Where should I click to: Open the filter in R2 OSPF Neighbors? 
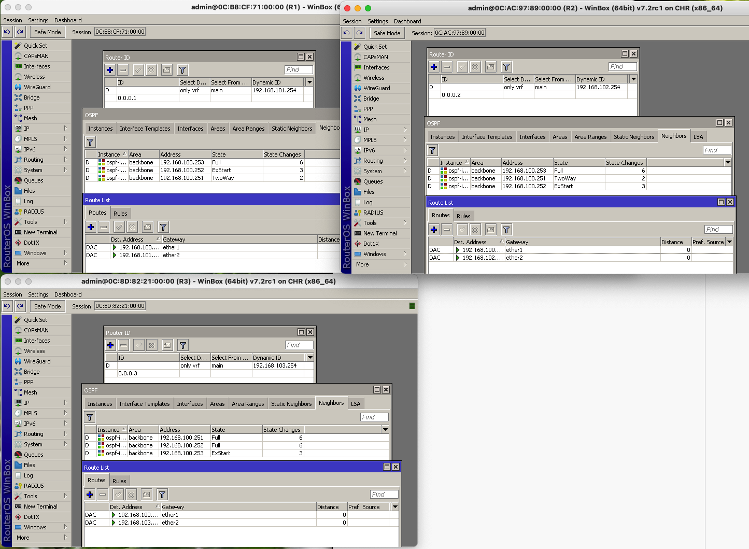[432, 150]
